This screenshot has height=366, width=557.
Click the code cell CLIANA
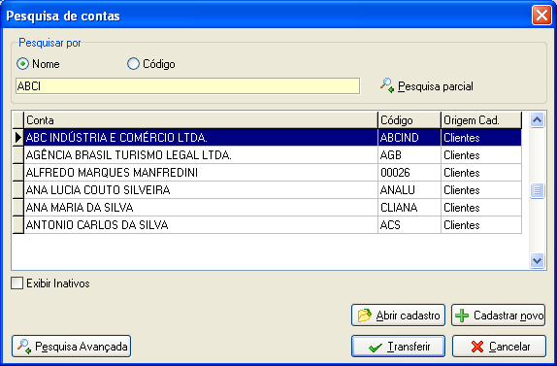[x=410, y=207]
